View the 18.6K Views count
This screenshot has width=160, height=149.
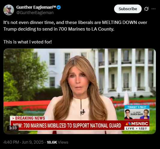[x=57, y=142]
